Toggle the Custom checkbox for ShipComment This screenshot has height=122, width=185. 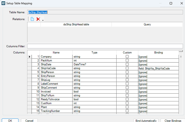point(127,87)
